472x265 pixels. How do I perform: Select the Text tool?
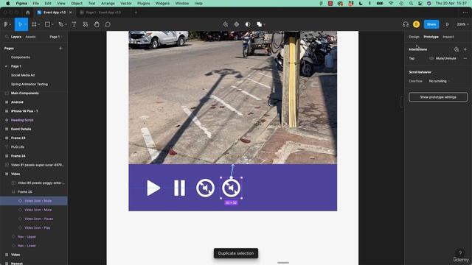tap(74, 24)
